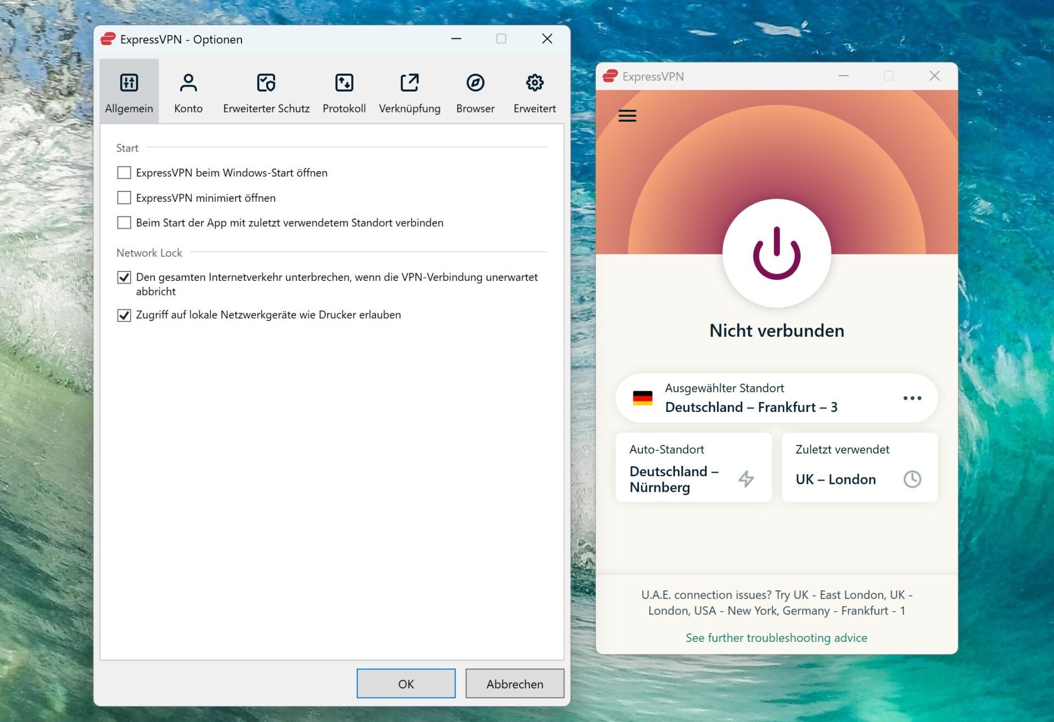Click the ExpressVPN logo in main window title
The image size is (1054, 722).
tap(610, 76)
